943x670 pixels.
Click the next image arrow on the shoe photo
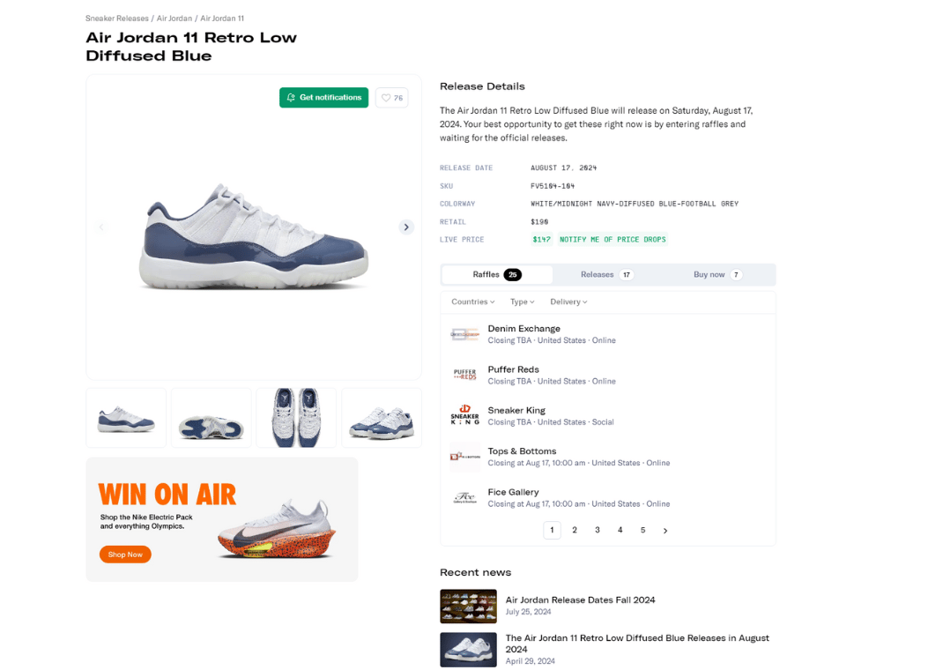pos(406,227)
